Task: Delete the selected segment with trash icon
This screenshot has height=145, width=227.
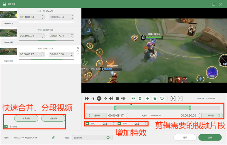Action: coord(140,98)
